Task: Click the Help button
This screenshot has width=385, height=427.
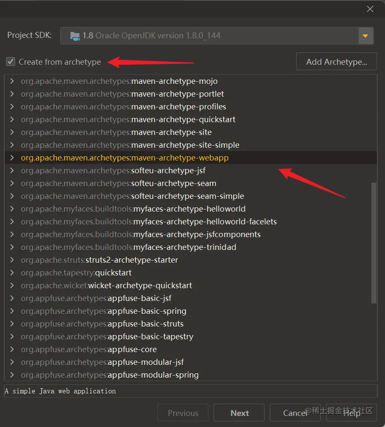Action: (351, 413)
